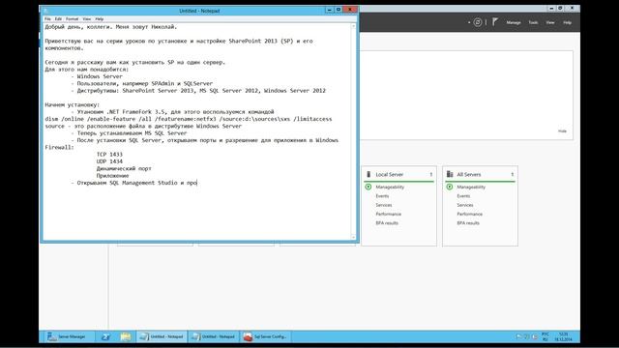619x348 pixels.
Task: Click the Notepad title bar icon
Action: pyautogui.click(x=46, y=11)
